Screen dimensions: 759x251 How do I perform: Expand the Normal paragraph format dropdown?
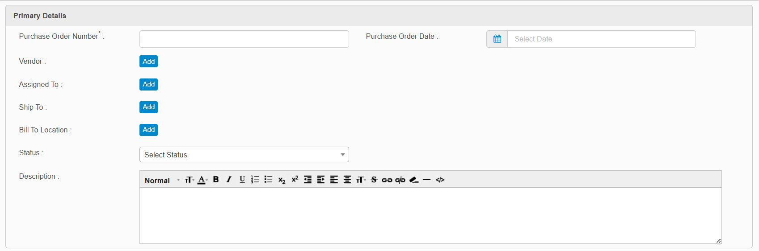162,181
